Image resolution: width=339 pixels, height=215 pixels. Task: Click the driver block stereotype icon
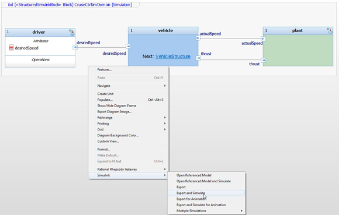[x=71, y=32]
